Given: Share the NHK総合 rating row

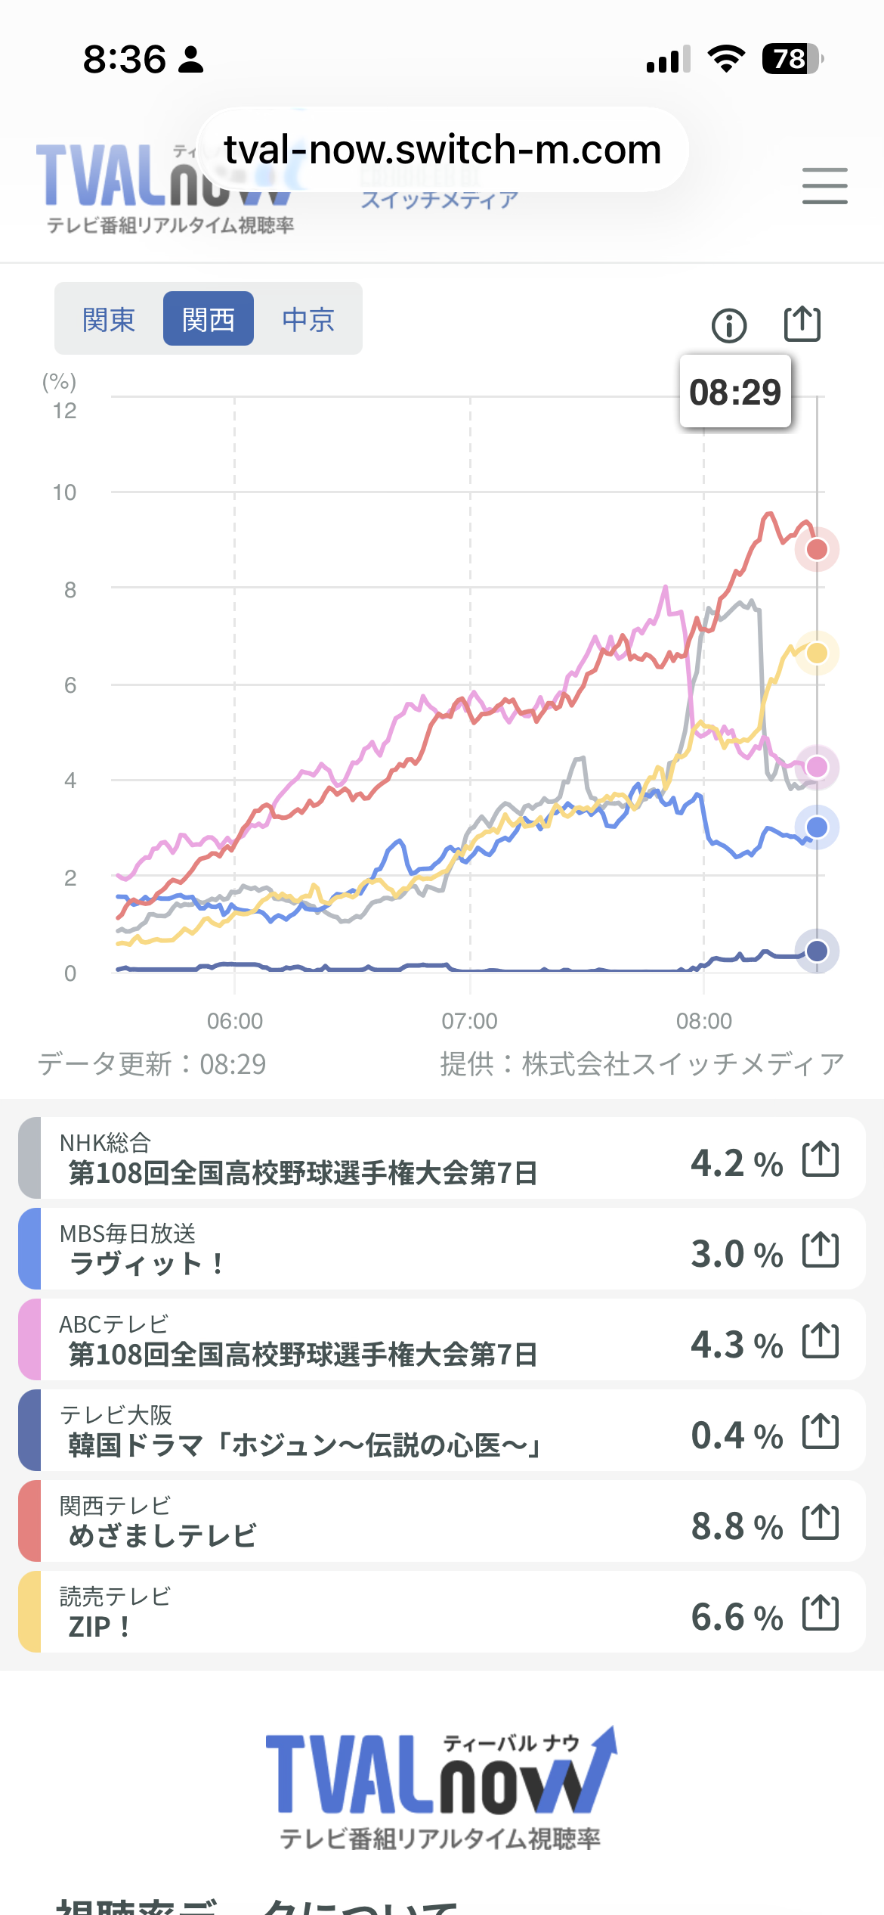Looking at the screenshot, I should [x=821, y=1159].
